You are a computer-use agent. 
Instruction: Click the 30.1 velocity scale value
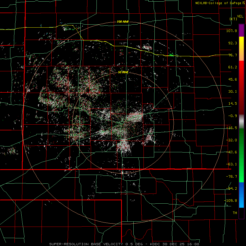pos(233,92)
